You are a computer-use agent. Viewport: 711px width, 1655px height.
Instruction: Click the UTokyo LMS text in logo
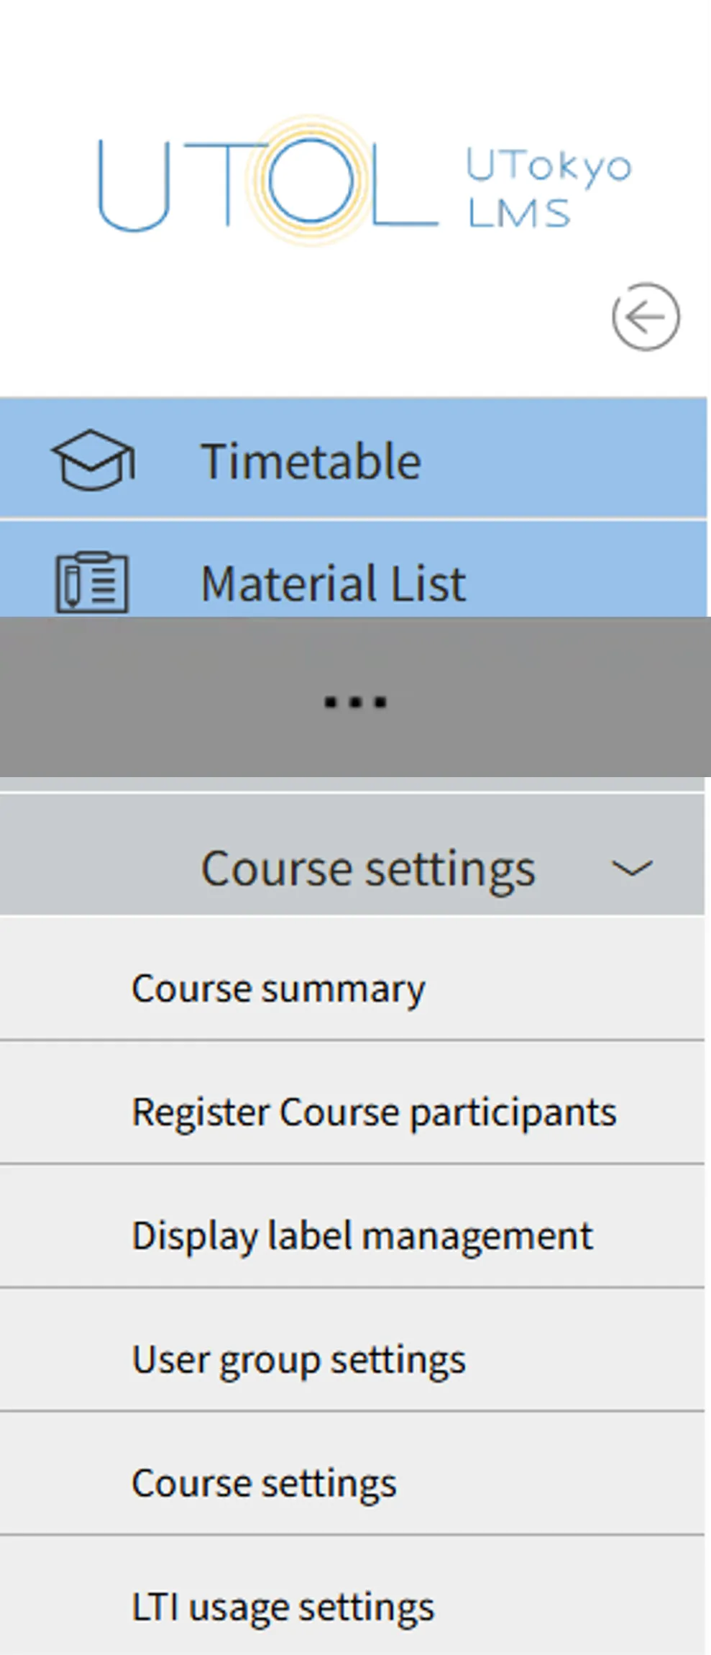click(x=549, y=189)
